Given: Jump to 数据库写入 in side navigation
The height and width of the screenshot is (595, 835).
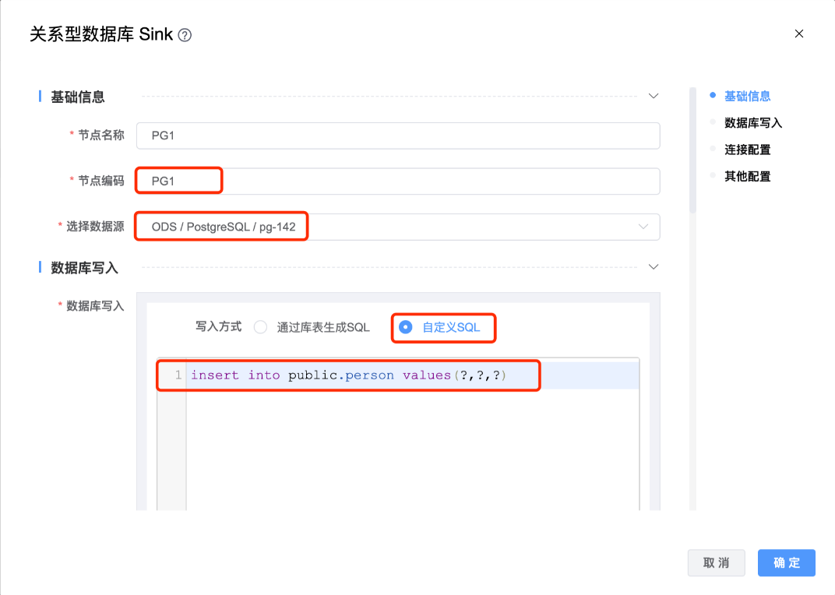Looking at the screenshot, I should point(752,122).
